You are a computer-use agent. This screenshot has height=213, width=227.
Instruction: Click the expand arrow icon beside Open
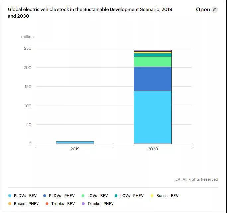point(215,10)
